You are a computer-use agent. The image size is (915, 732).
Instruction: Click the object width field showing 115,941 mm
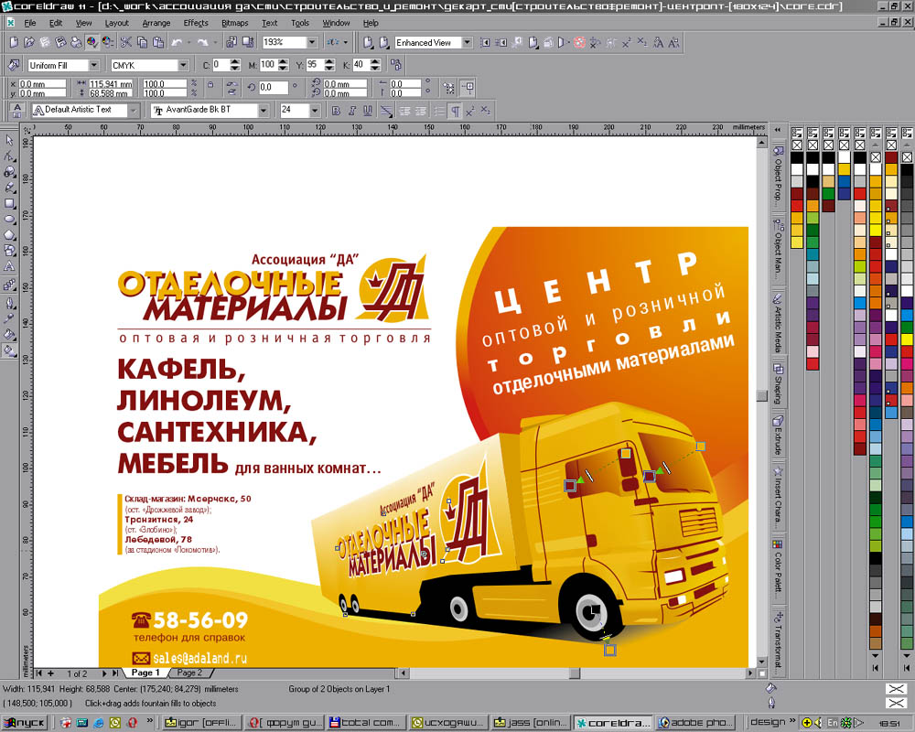[x=111, y=84]
